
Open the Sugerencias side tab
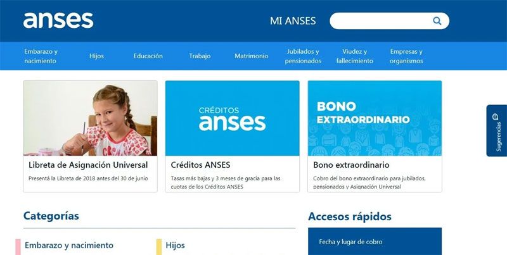497,131
